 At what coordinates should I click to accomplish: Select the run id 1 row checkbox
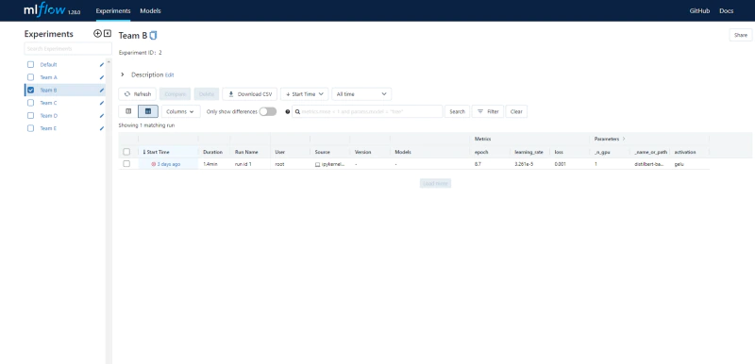coord(126,164)
